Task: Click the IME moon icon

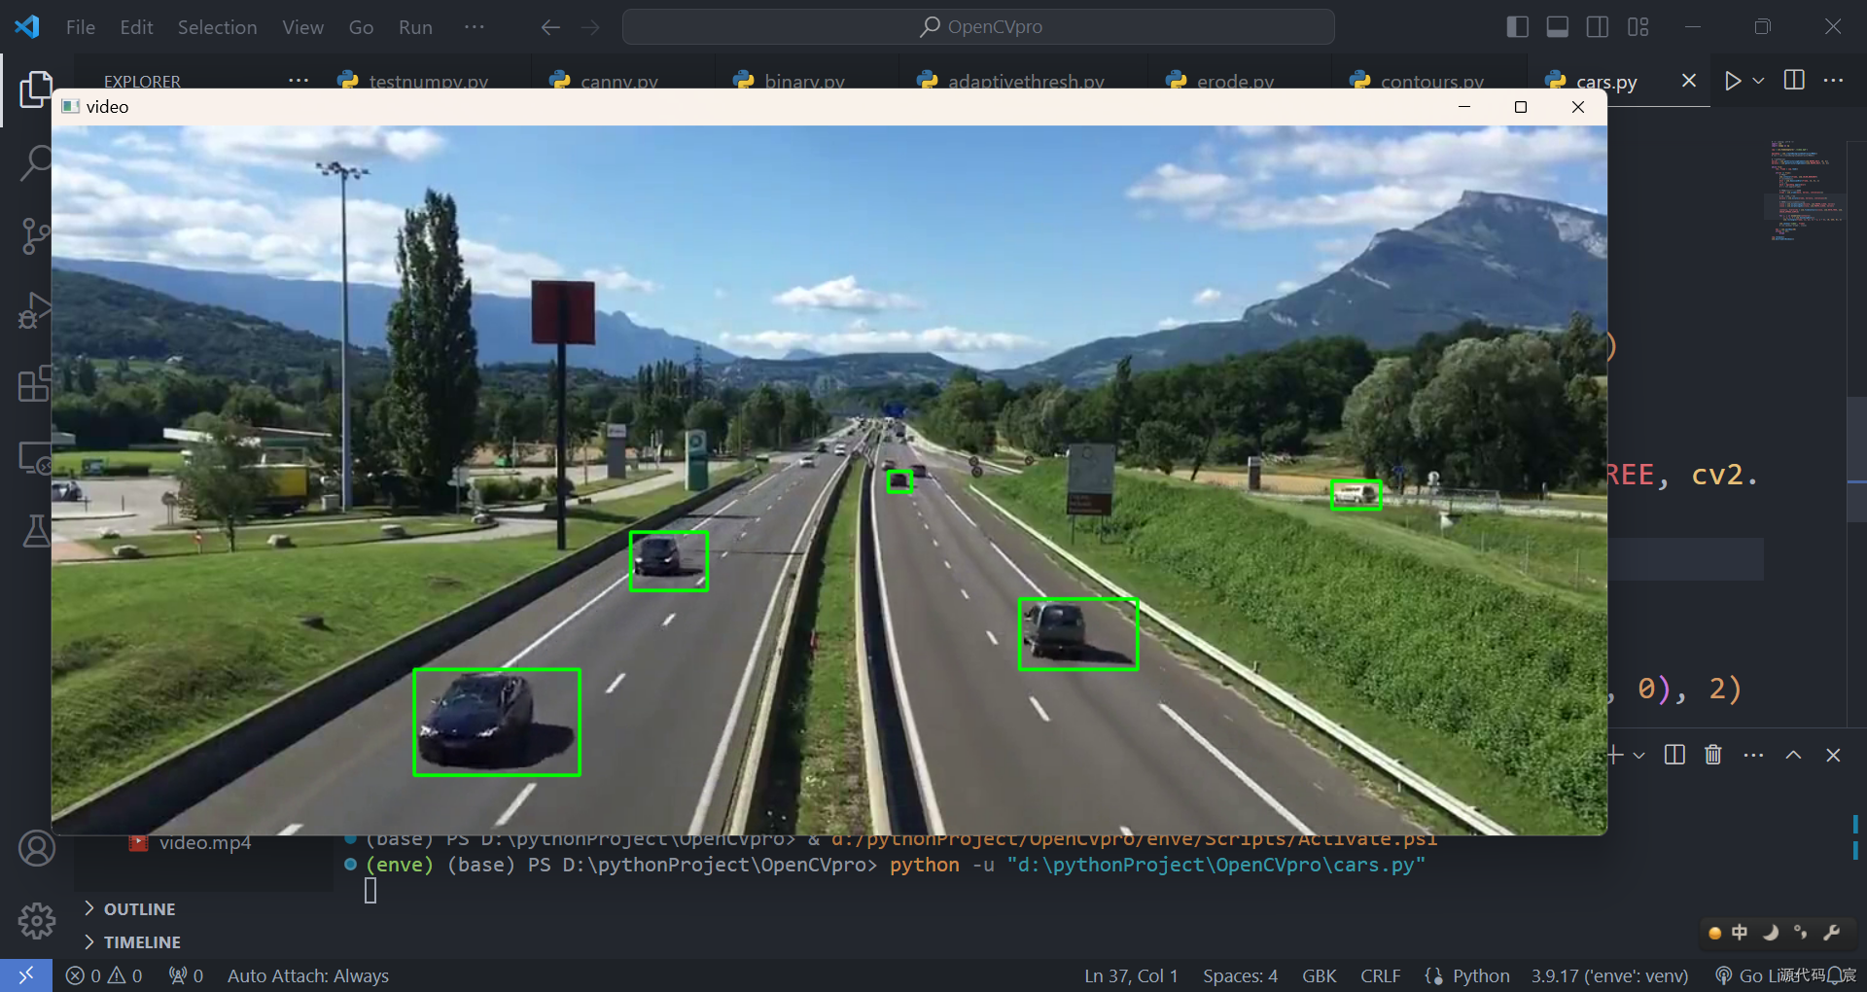Action: pos(1770,932)
